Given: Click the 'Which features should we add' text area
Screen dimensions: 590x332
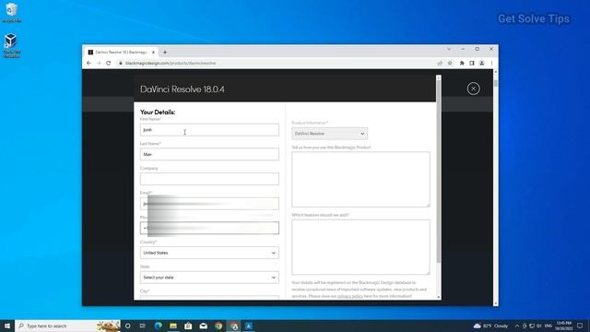Looking at the screenshot, I should point(360,247).
